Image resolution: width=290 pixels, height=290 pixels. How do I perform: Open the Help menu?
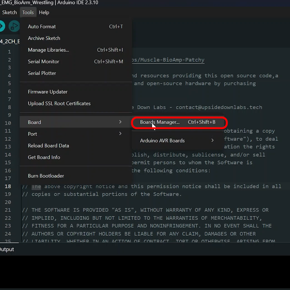(x=44, y=13)
